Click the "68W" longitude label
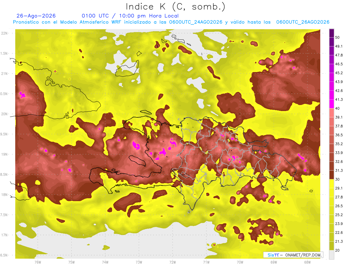345x266 pixels. click(x=307, y=262)
